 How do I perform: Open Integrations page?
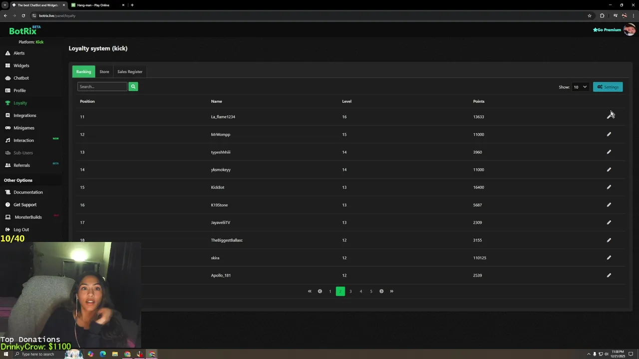(24, 115)
